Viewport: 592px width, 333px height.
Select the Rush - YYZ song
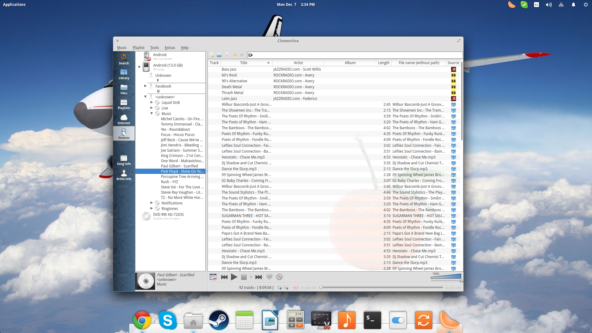pyautogui.click(x=169, y=182)
